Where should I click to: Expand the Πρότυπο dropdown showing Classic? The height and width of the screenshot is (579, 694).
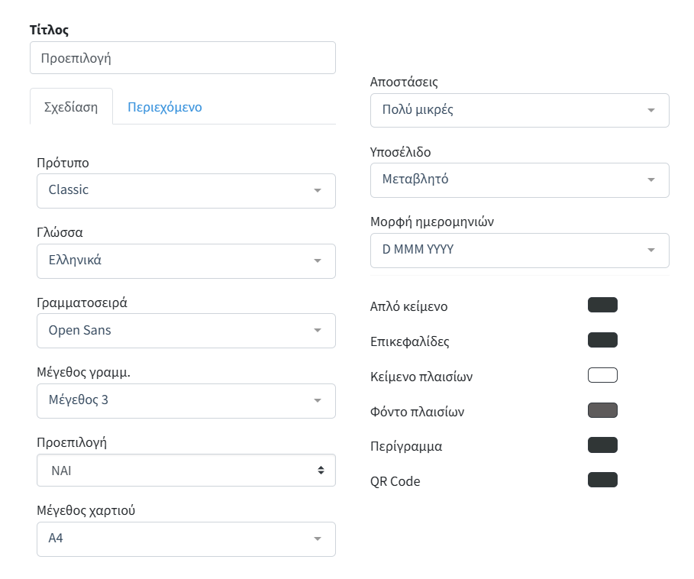pos(186,190)
